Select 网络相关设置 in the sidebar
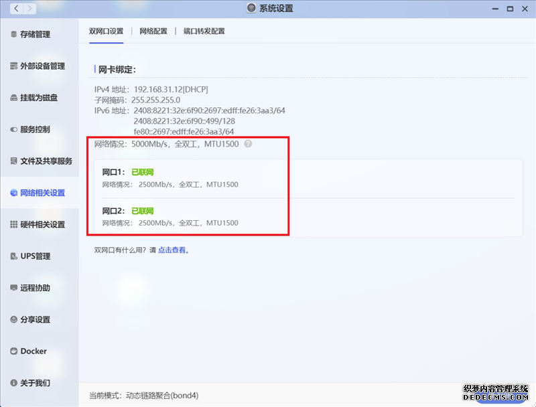This screenshot has width=536, height=407. 42,193
